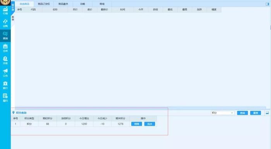271x149 pixels.
Task: Open the 查询 query sidebar icon
Action: (x=5, y=36)
